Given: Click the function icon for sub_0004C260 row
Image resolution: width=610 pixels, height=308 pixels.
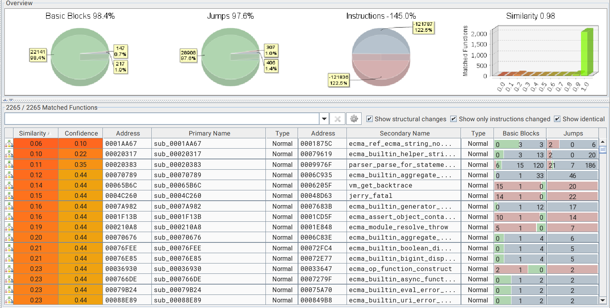Looking at the screenshot, I should (9, 196).
